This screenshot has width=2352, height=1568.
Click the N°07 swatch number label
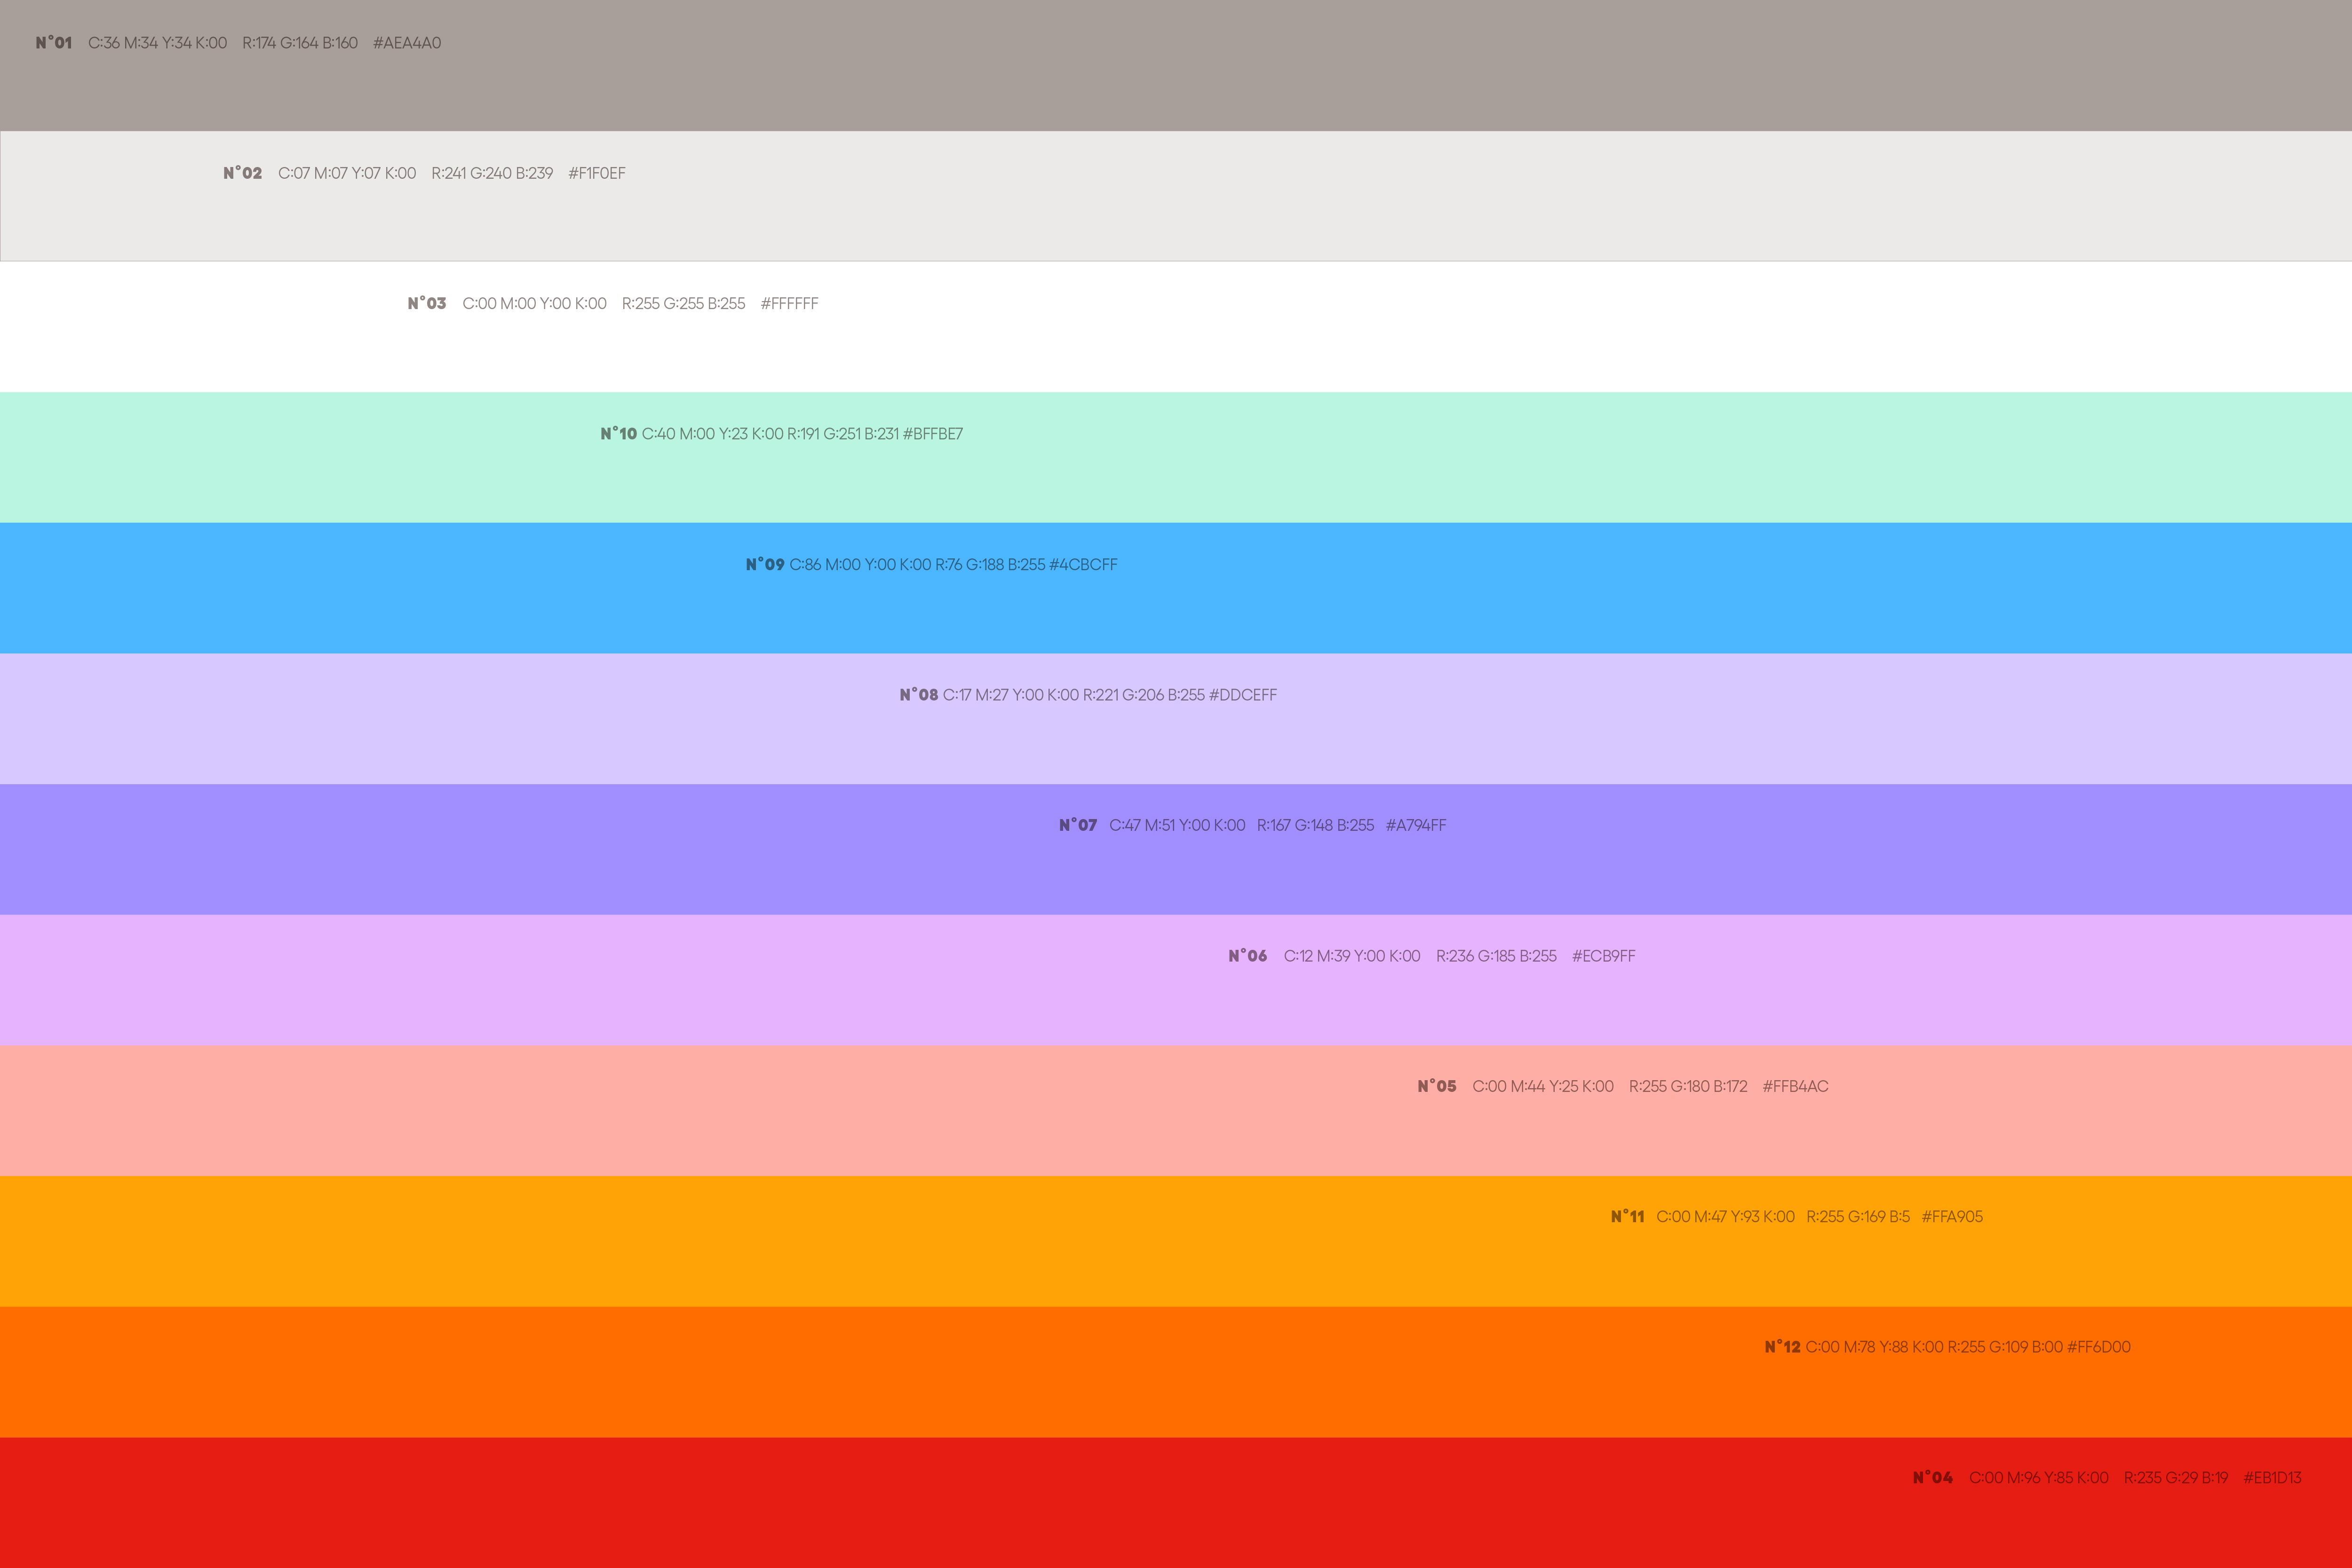point(1078,825)
